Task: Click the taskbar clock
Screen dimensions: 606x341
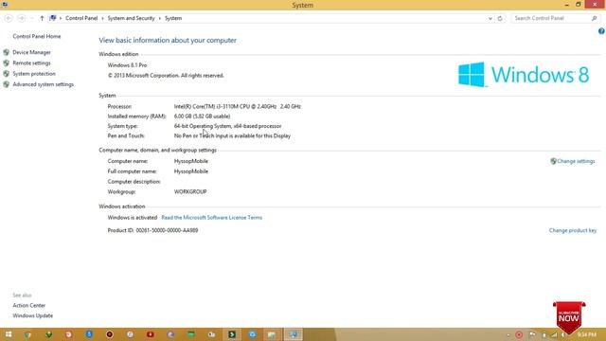Action: click(x=587, y=334)
